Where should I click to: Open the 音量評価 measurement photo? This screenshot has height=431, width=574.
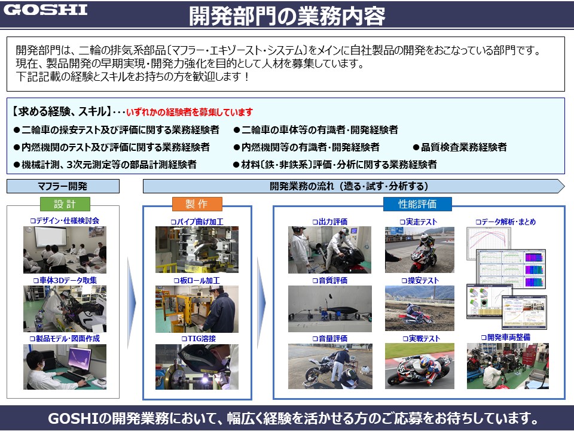(x=329, y=366)
